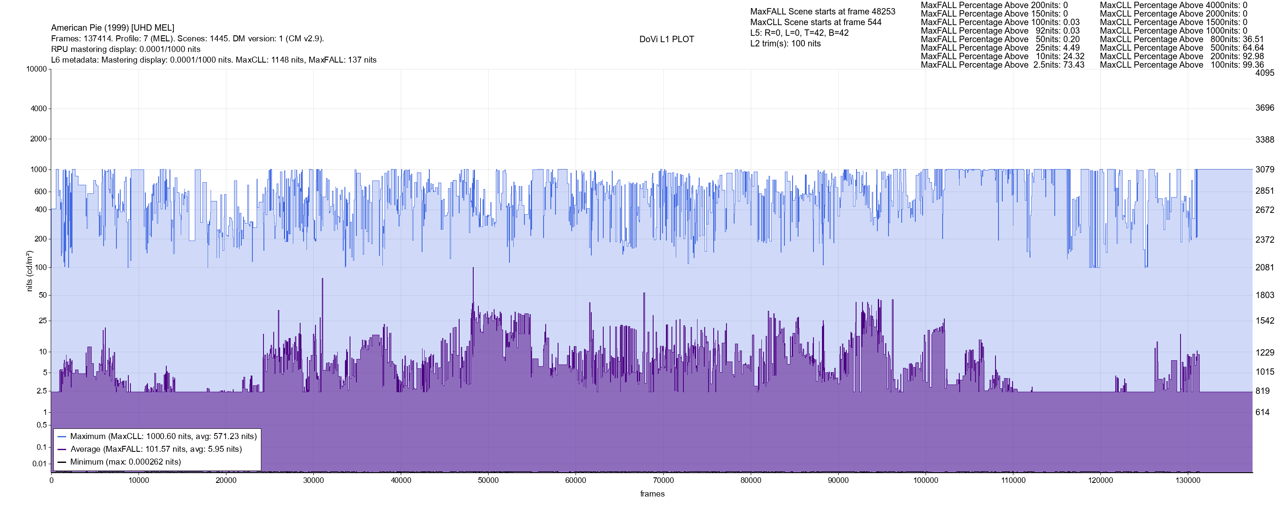The width and height of the screenshot is (1279, 511).
Task: Click the blue Maximum legend line swatch
Action: [x=61, y=436]
